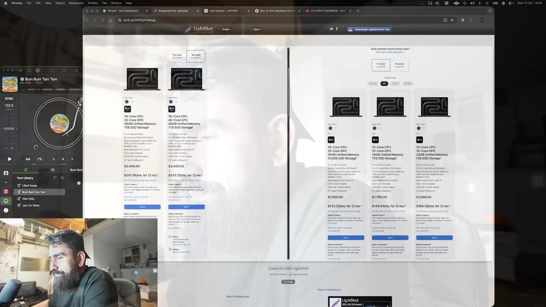Toggle the record button in DJ app
546x307 pixels.
click(x=38, y=70)
